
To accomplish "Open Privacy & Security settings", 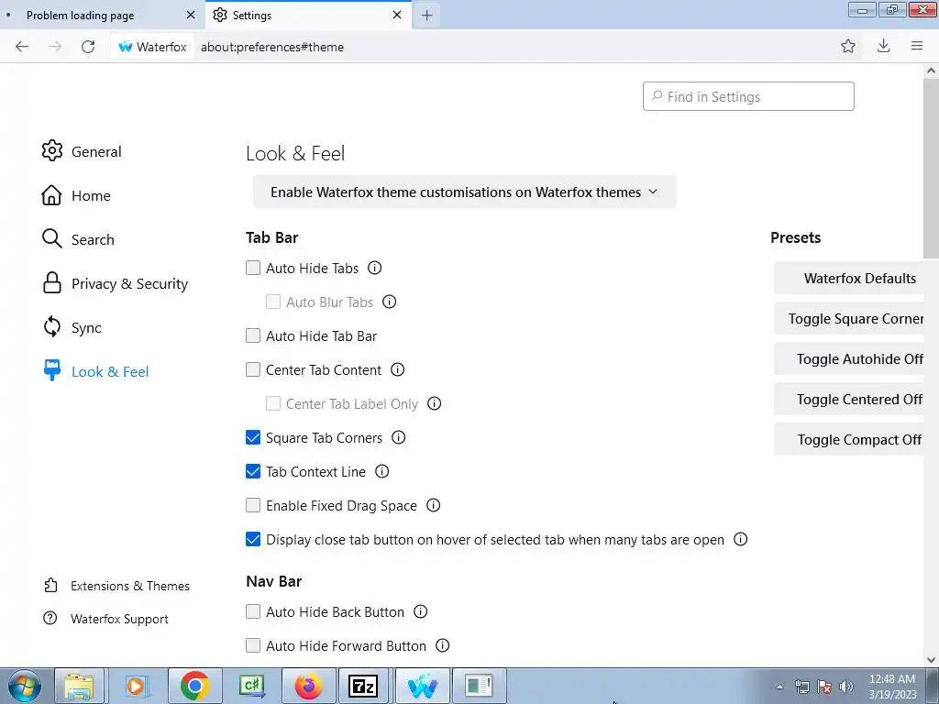I will 115,283.
